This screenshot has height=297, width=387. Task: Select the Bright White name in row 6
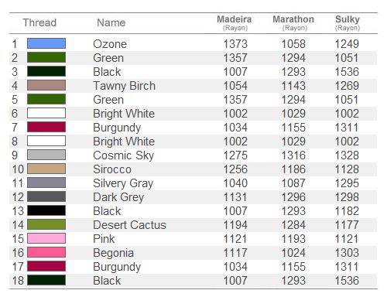124,114
